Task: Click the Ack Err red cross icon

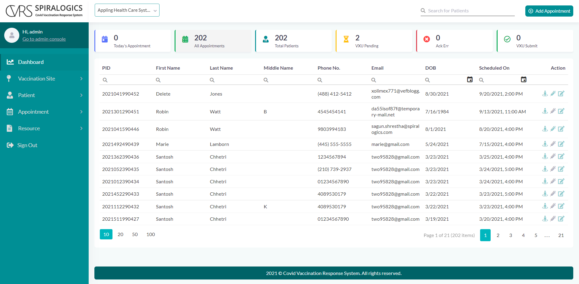Action: (x=427, y=39)
